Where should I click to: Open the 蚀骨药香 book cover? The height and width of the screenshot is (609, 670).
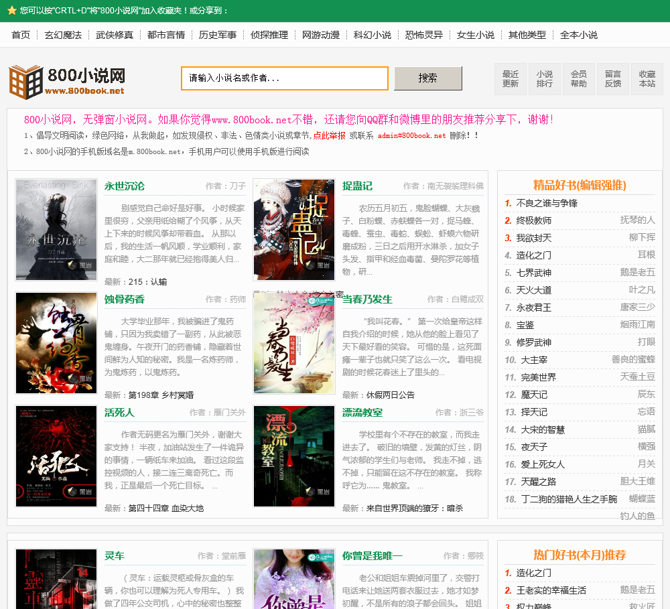(56, 343)
